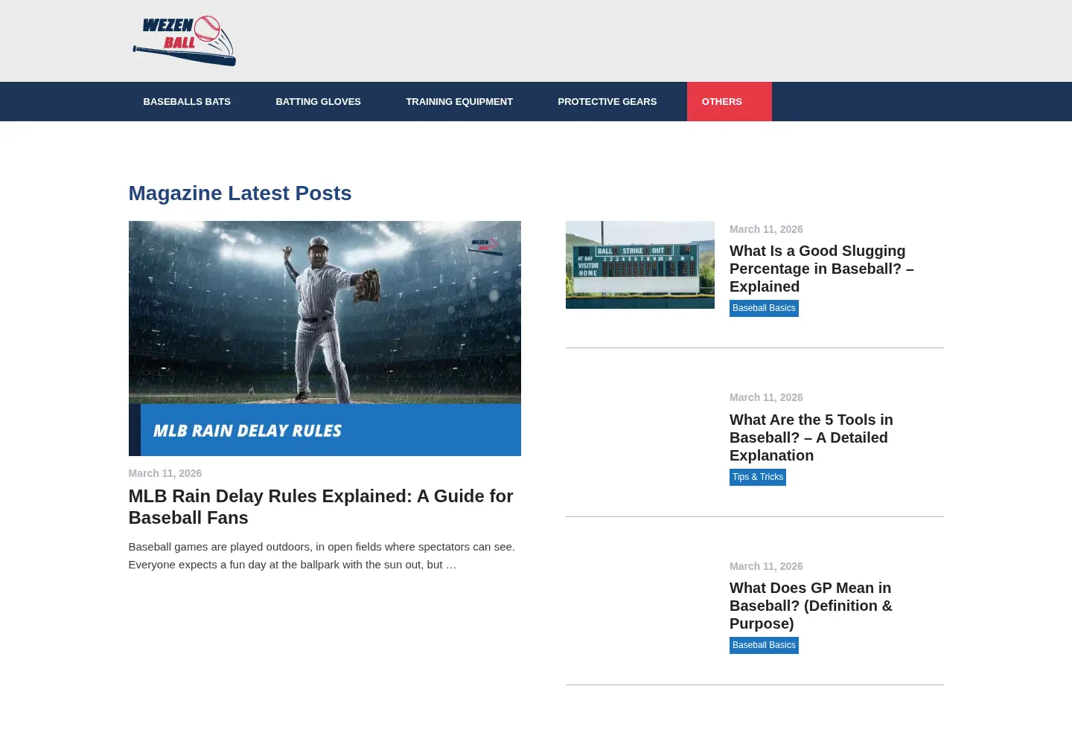1072x744 pixels.
Task: Read the MLB Rain Delay Rules Explained article
Action: [321, 507]
